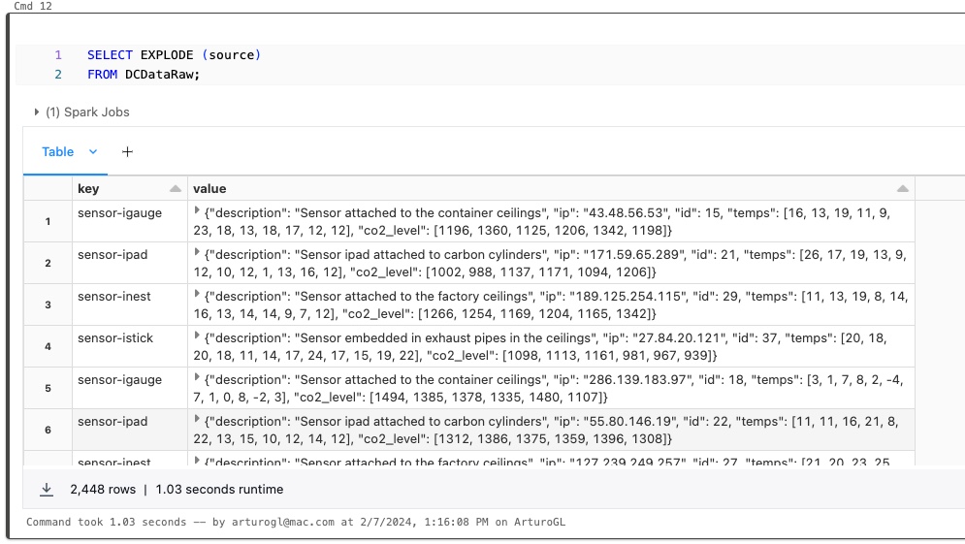Expand the sensor-istick JSON value in row 4
This screenshot has height=544, width=965.
tap(197, 336)
